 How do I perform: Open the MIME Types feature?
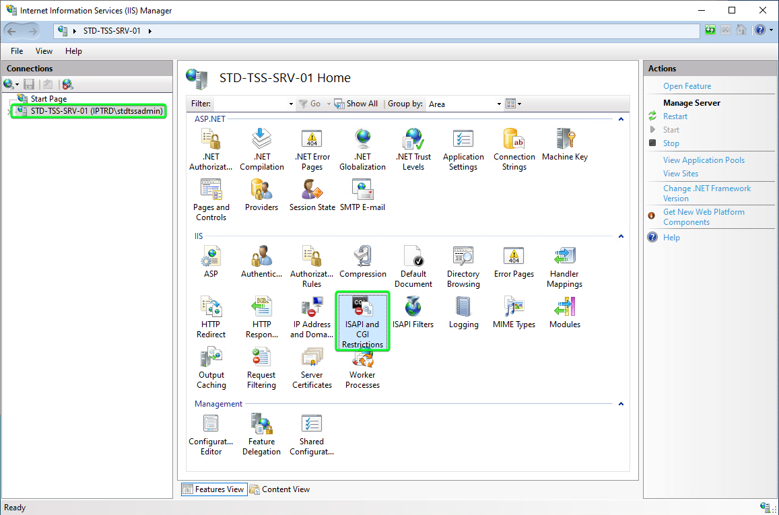point(514,312)
